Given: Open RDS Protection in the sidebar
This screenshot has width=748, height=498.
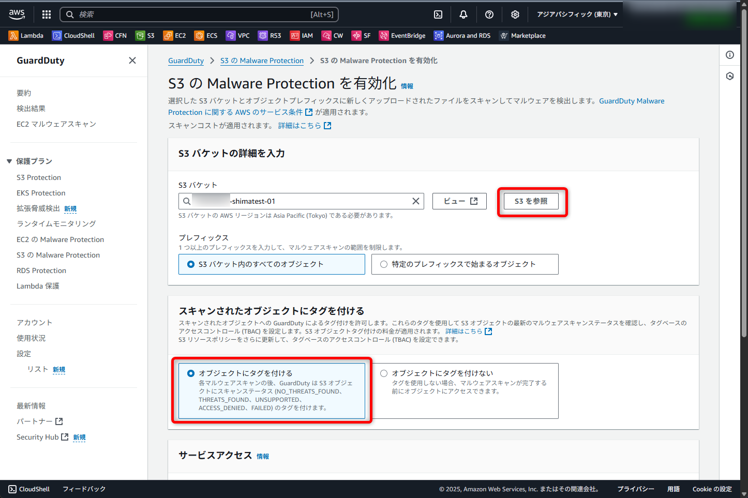Looking at the screenshot, I should pos(41,270).
